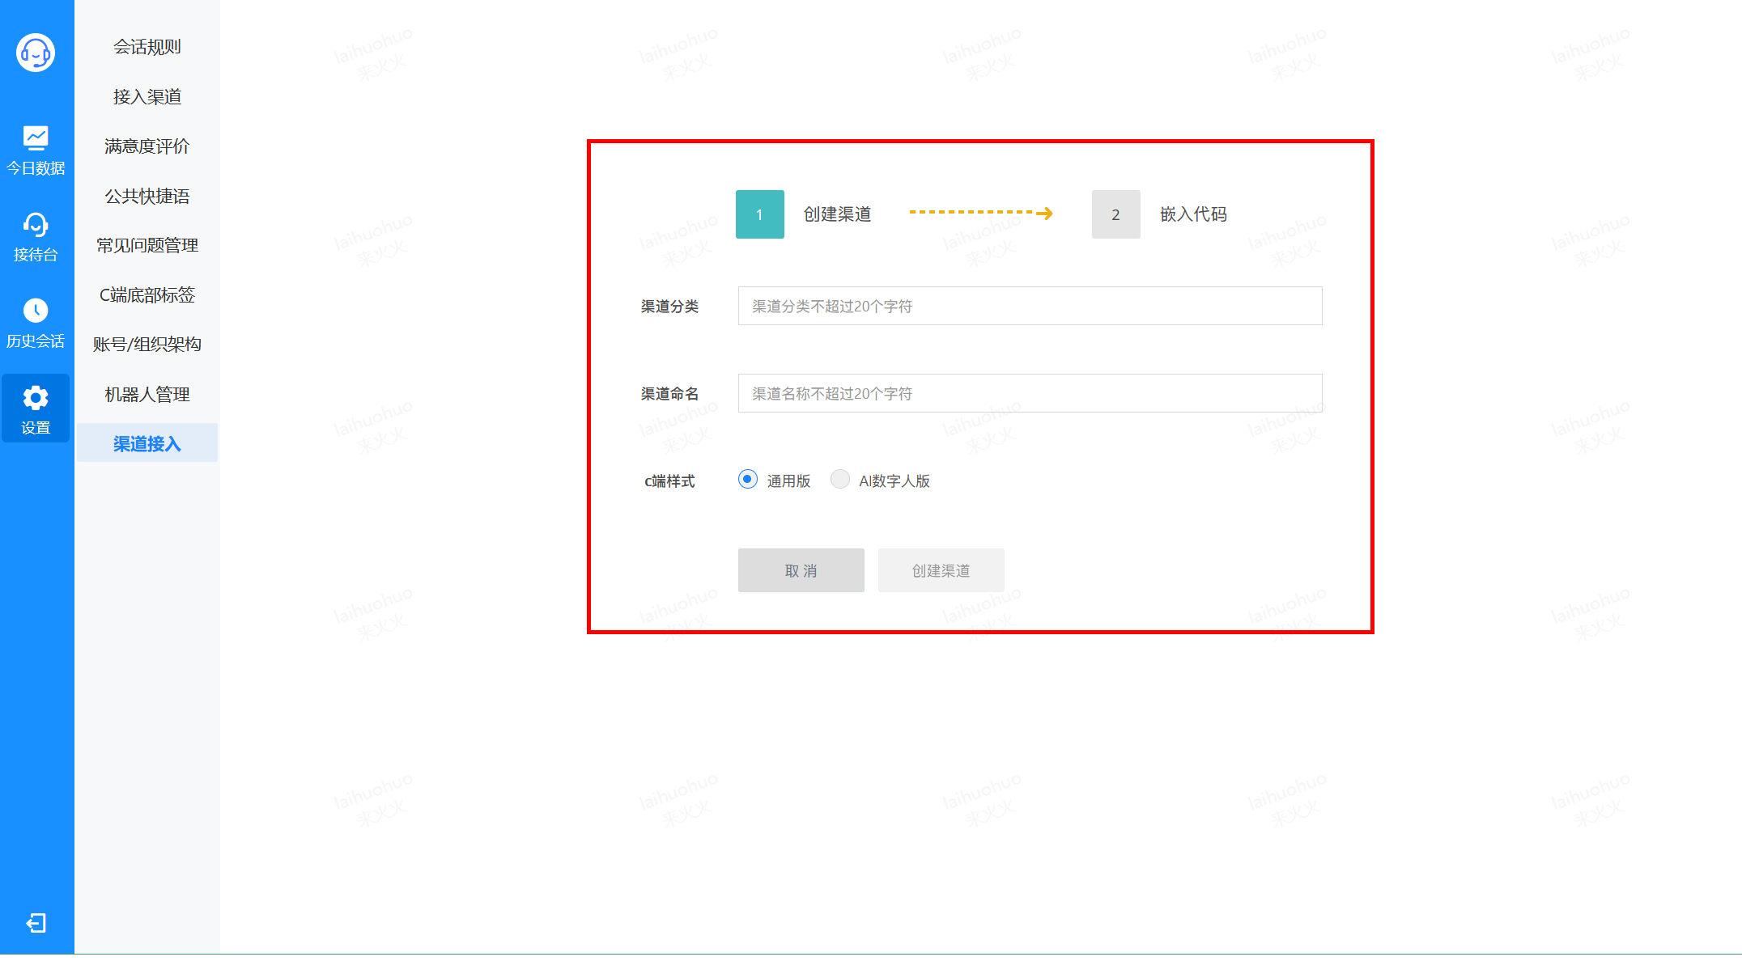Focus the 渠道分类 input field
Image resolution: width=1742 pixels, height=961 pixels.
(1030, 306)
